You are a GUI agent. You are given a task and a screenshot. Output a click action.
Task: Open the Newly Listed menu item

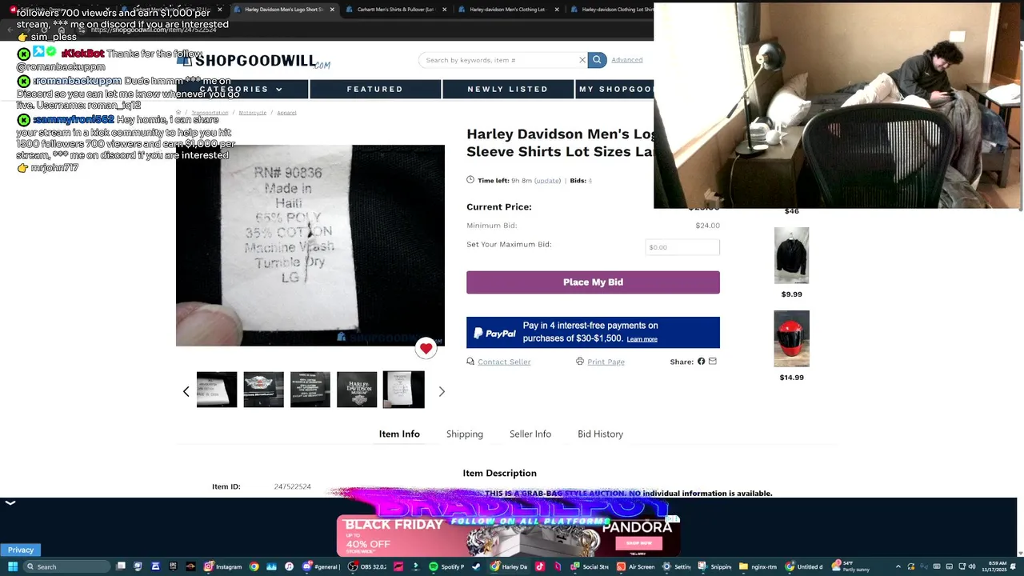pos(507,89)
